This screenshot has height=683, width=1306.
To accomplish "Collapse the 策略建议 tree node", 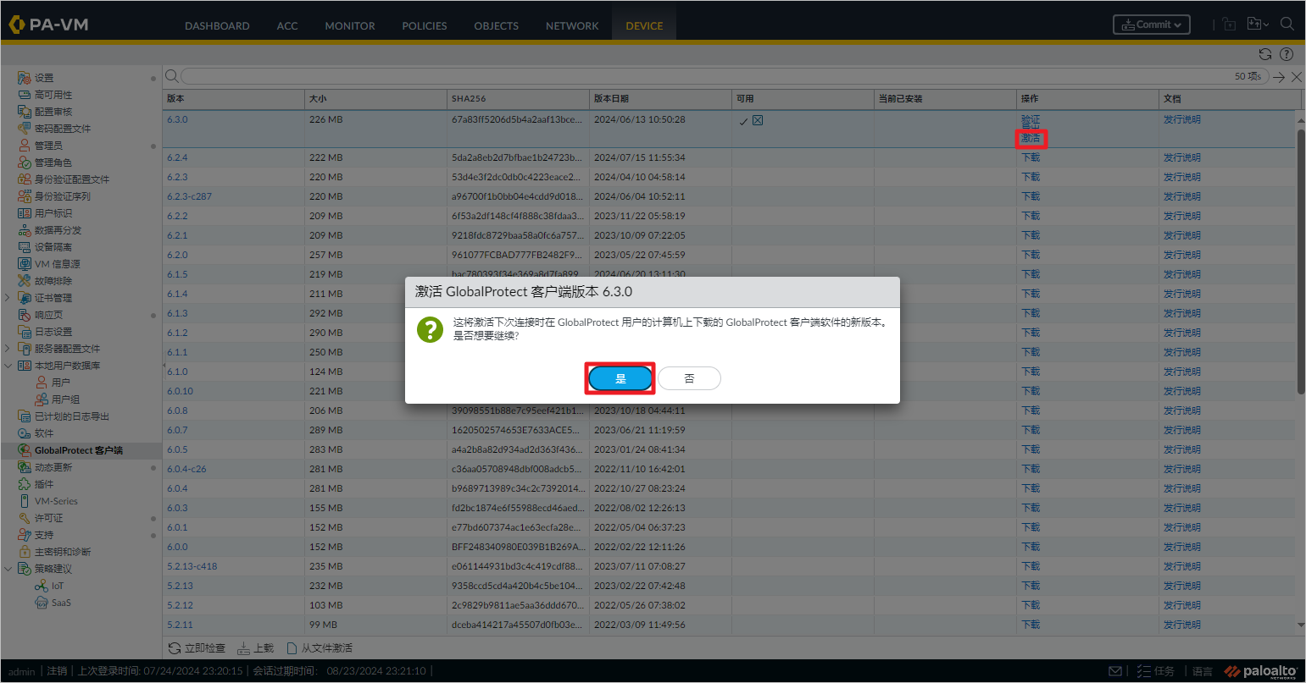I will [8, 569].
